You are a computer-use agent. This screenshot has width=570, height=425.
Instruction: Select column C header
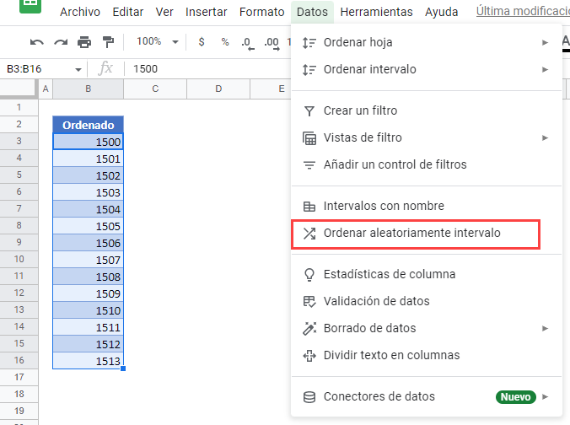click(155, 89)
